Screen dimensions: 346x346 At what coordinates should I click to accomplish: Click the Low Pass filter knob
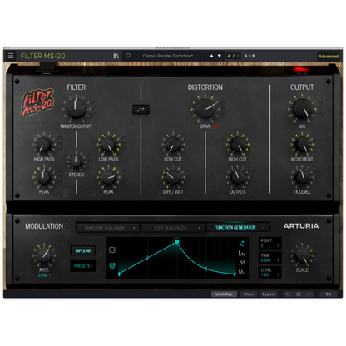(x=108, y=145)
